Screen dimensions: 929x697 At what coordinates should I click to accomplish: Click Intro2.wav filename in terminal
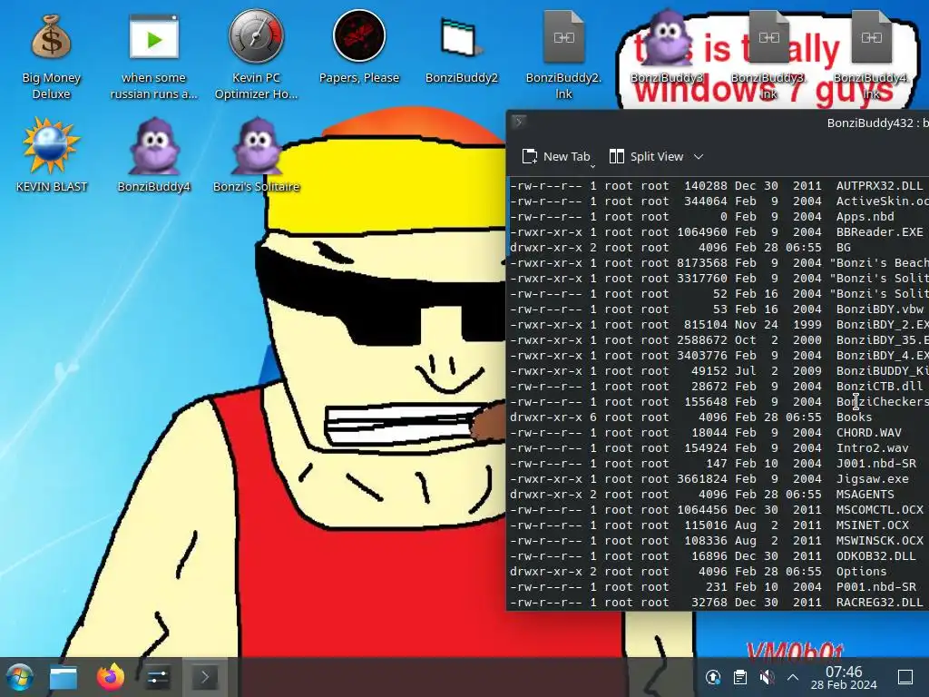872,447
